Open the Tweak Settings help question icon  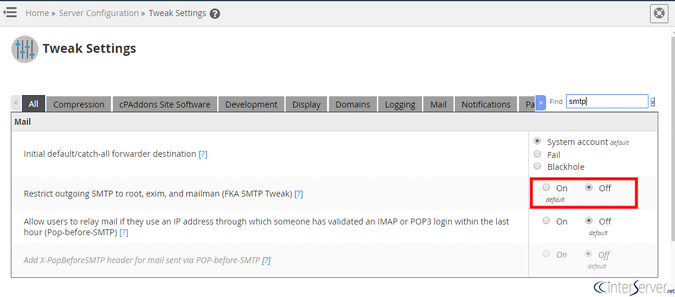(216, 14)
